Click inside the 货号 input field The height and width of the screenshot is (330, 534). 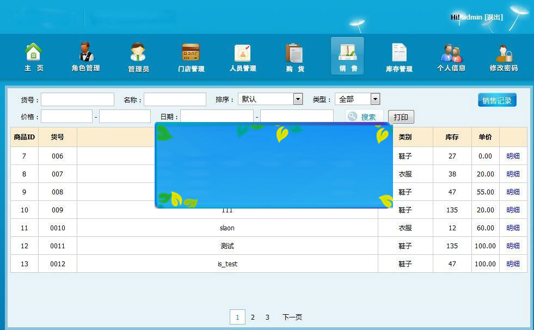(77, 99)
